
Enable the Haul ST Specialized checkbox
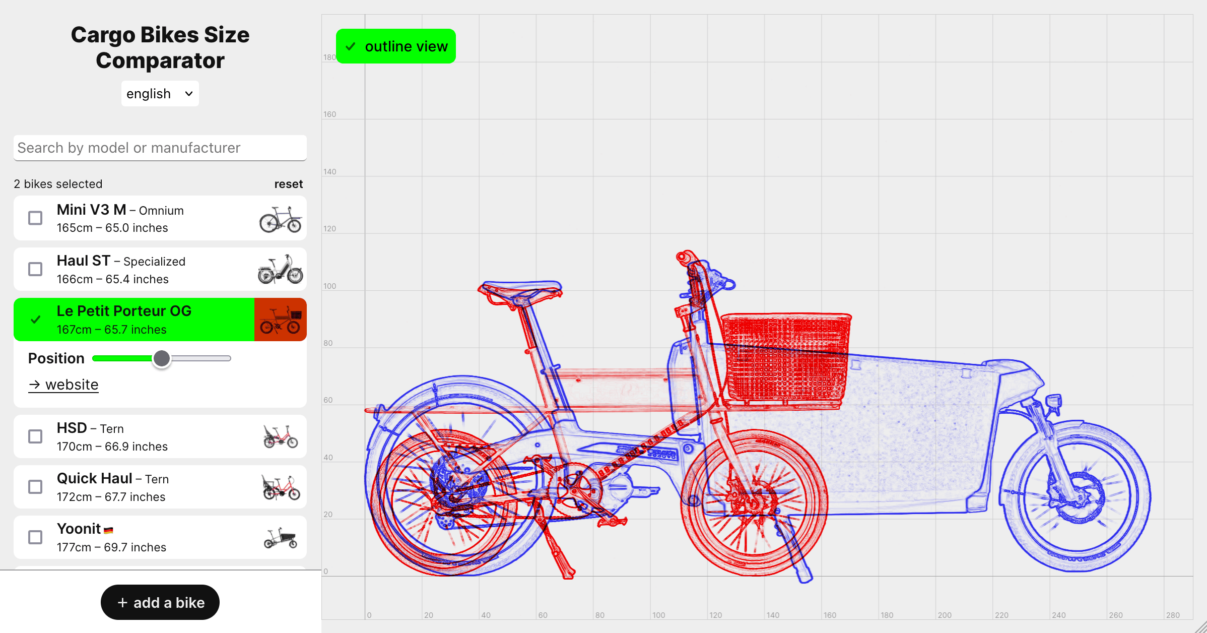pos(35,269)
